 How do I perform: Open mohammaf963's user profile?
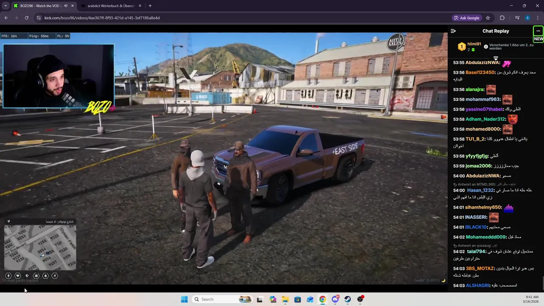(x=483, y=99)
